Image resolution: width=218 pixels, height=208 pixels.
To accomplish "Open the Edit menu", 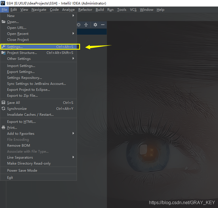I will click(x=14, y=10).
